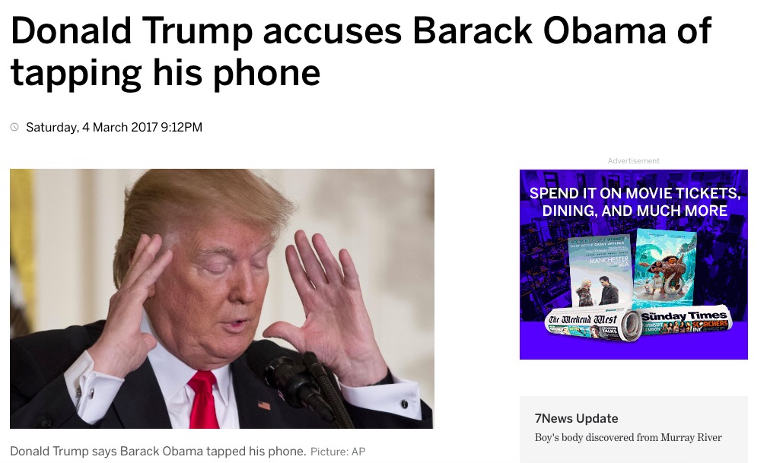Open the main Trump article photo
The width and height of the screenshot is (767, 463).
point(221,299)
